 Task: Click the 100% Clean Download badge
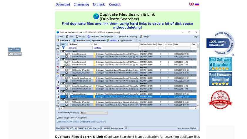click(x=220, y=43)
